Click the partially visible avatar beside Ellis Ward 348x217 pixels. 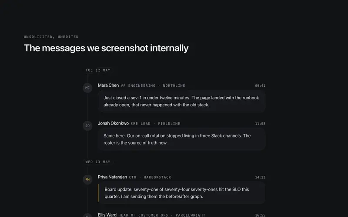tap(87, 215)
